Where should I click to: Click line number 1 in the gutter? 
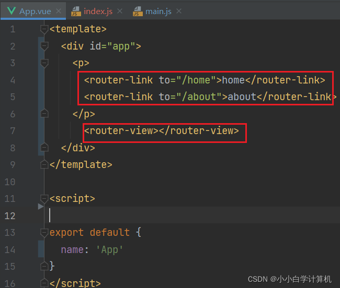(13, 29)
